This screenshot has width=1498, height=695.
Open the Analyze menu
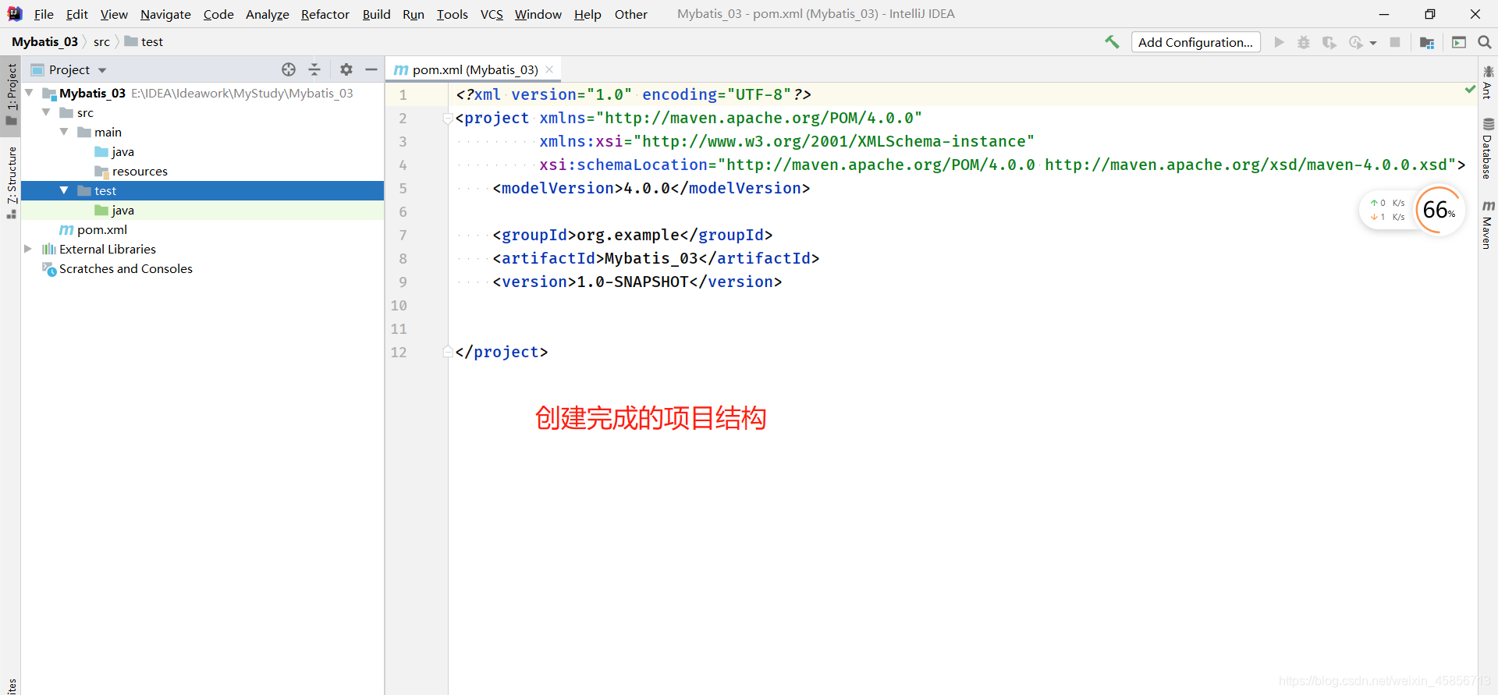[x=267, y=14]
